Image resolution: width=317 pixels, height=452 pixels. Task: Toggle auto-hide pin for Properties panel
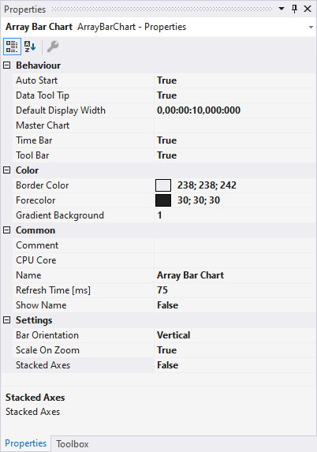pyautogui.click(x=294, y=9)
